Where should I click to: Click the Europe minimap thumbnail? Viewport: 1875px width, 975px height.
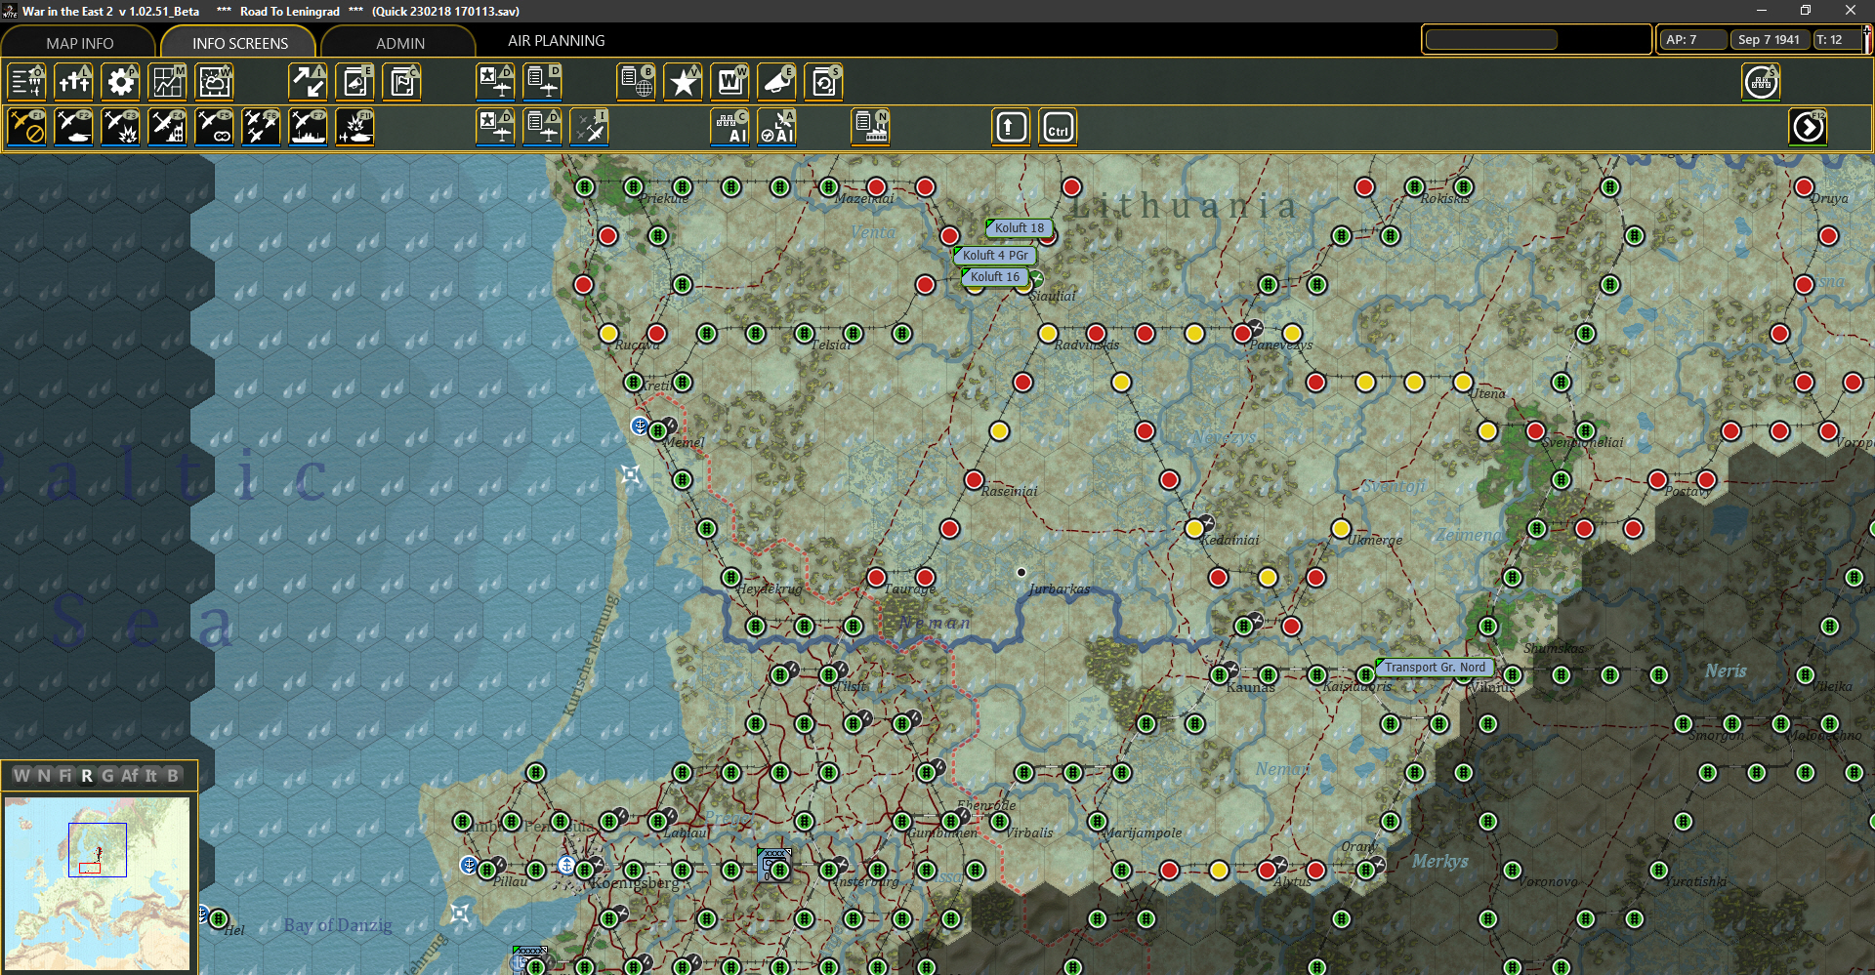[x=98, y=883]
